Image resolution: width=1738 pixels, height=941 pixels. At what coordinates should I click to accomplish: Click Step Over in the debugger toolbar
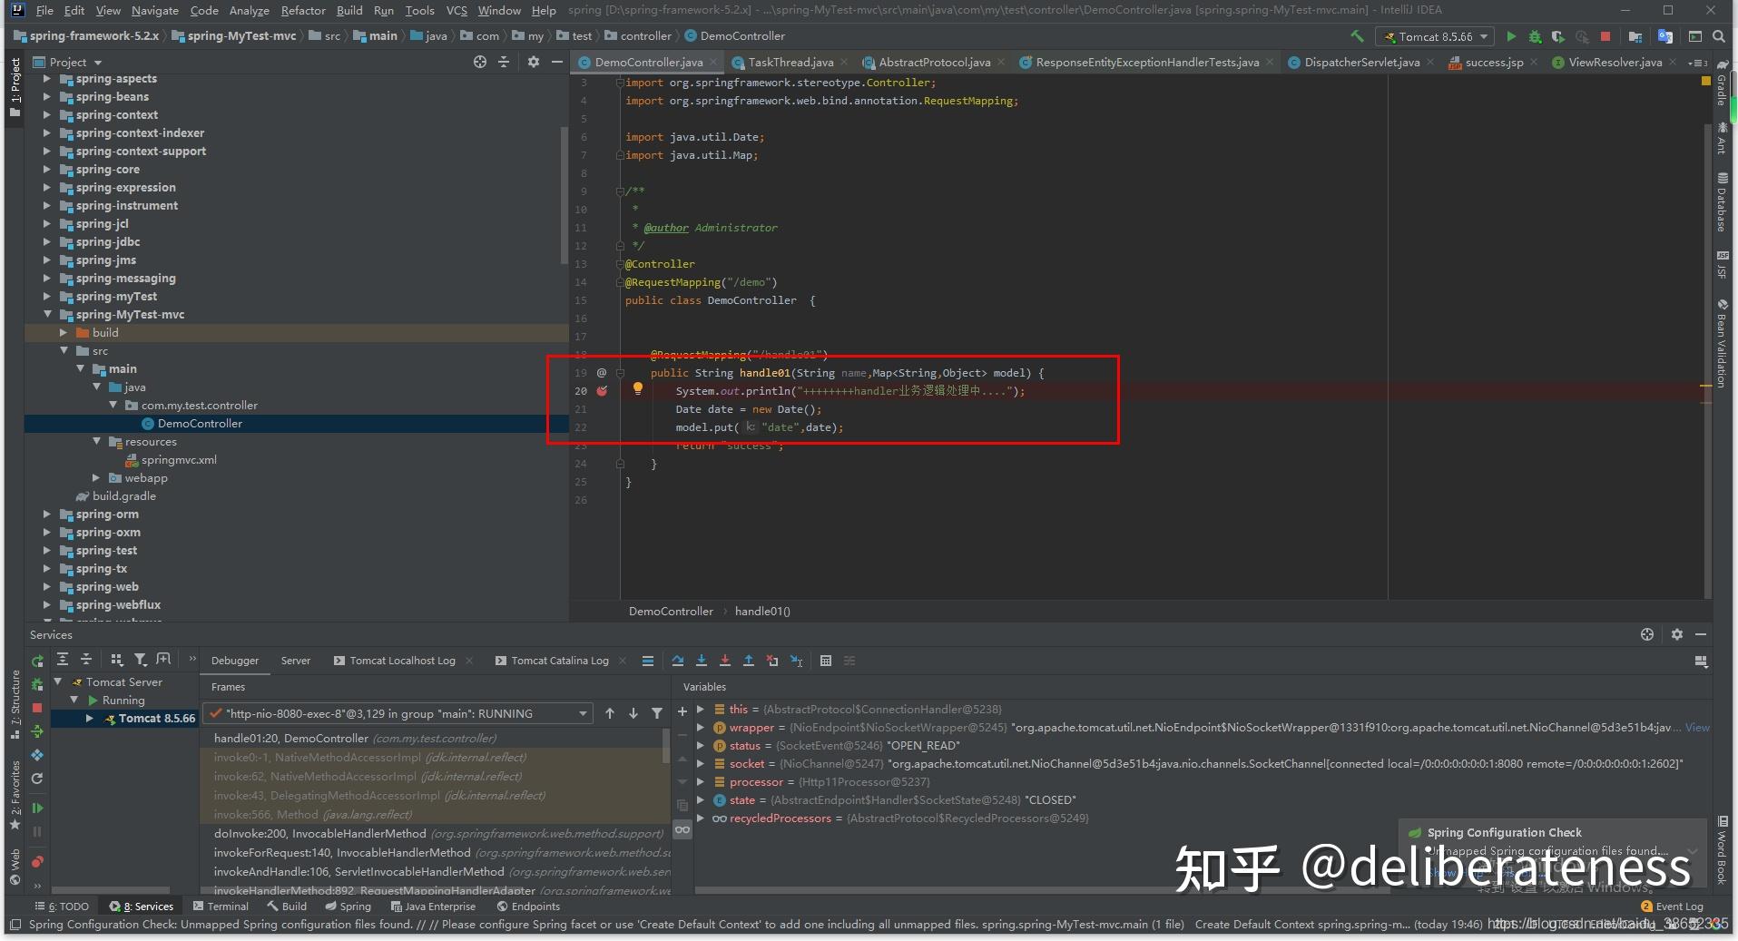point(678,661)
